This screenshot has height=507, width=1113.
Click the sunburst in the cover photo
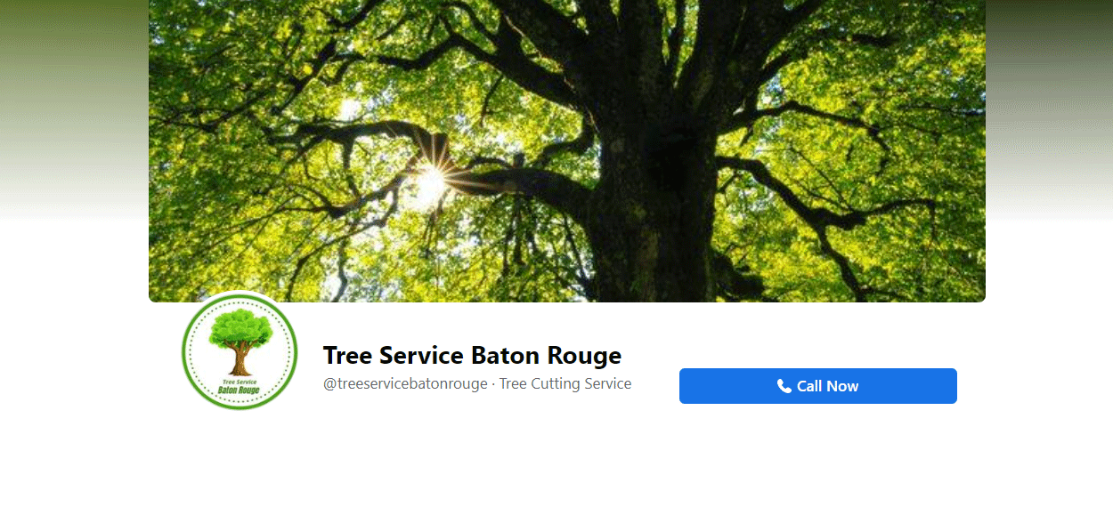pos(430,182)
